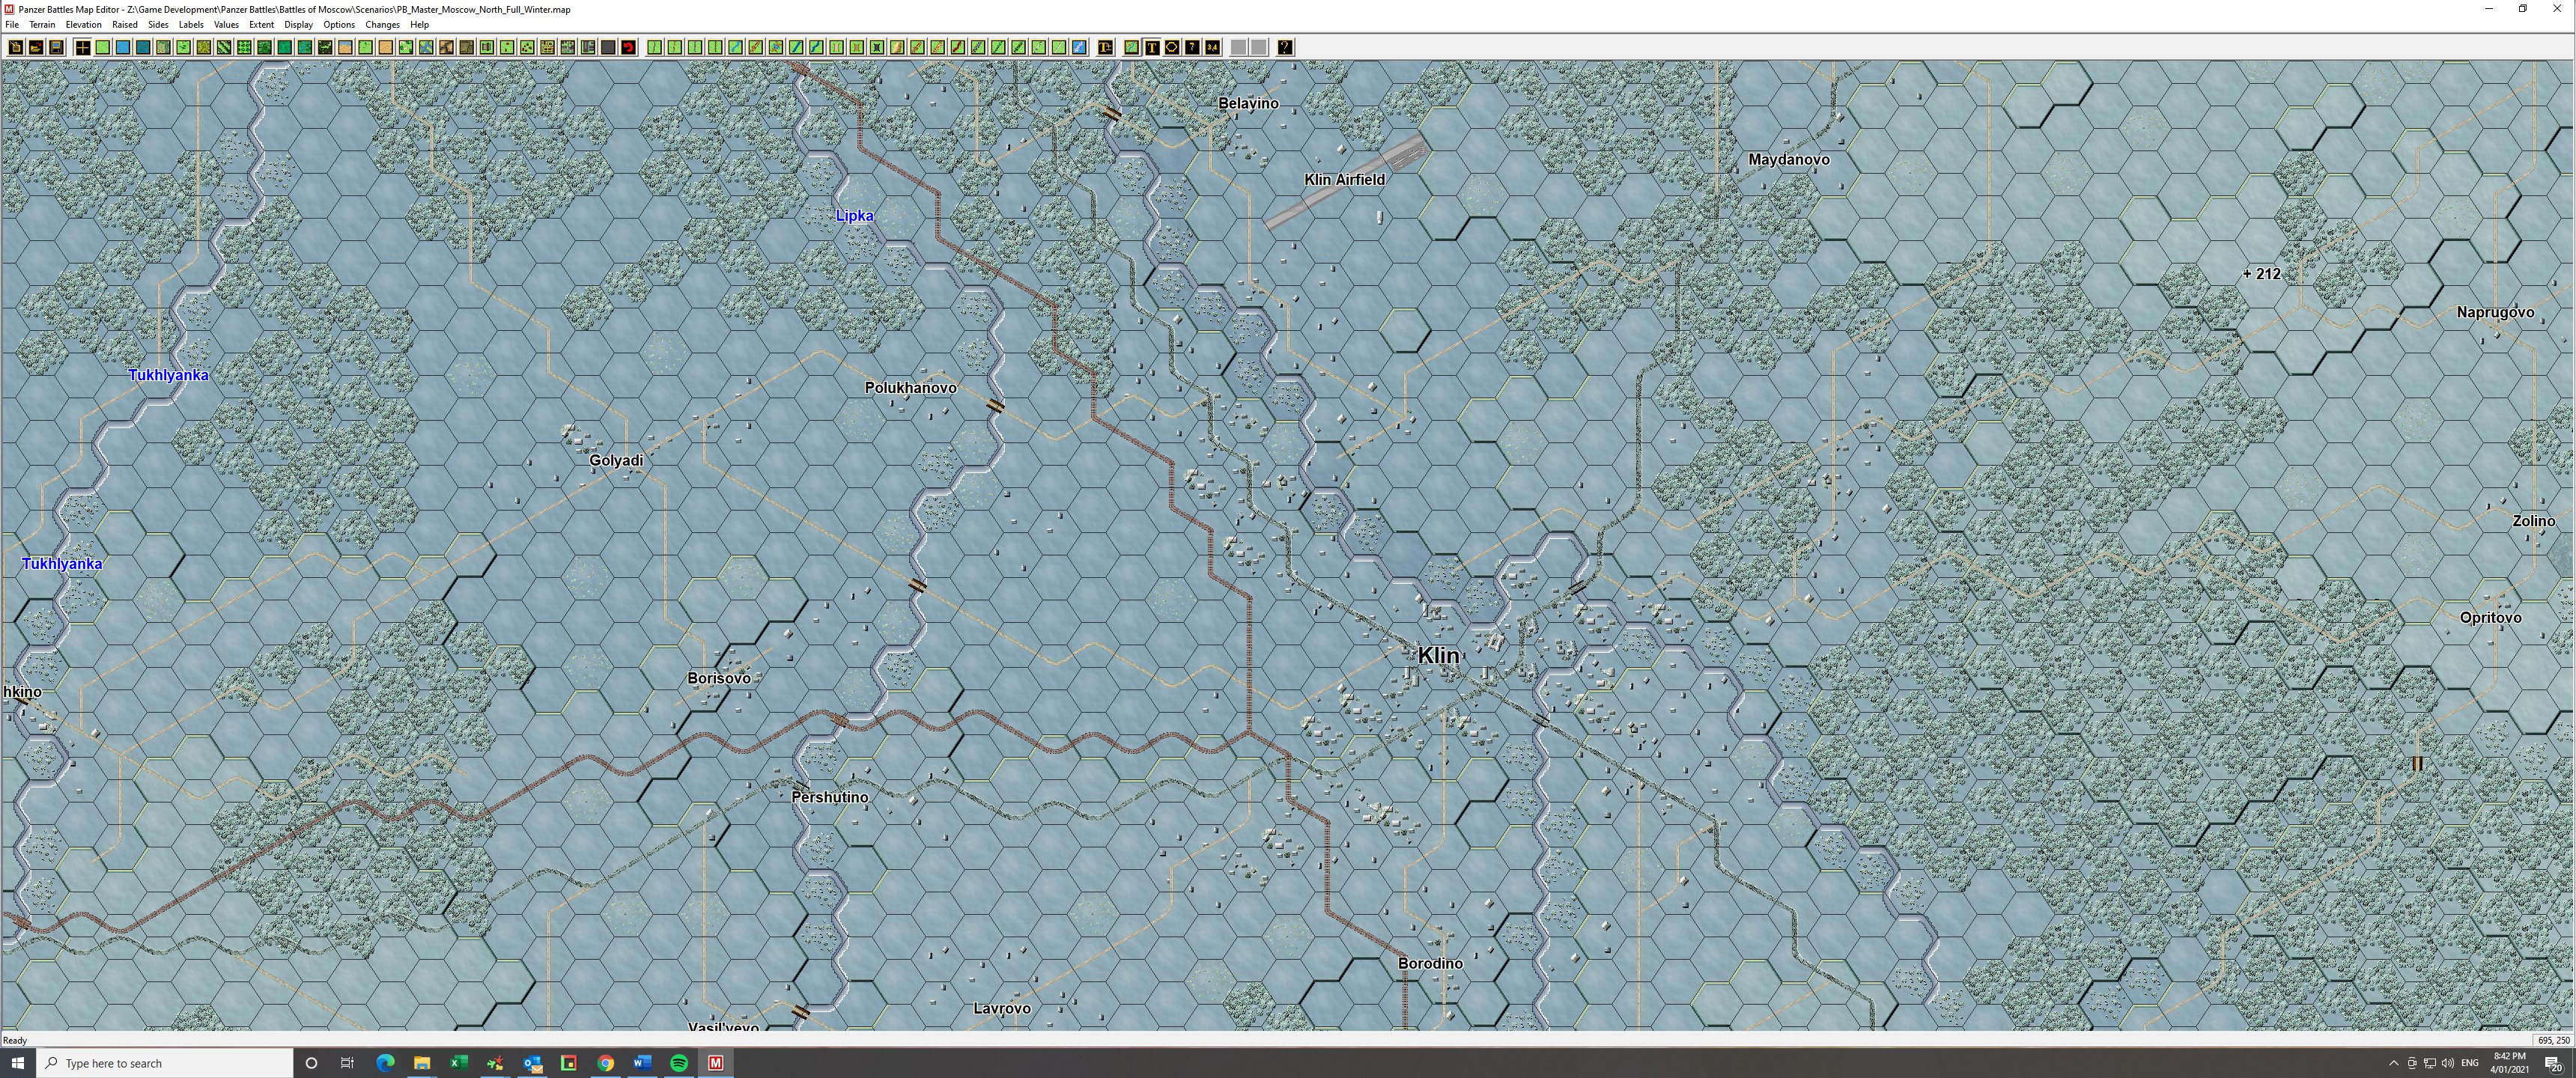Select the blue crossing rivers terrain tile
The image size is (2576, 1078).
(x=426, y=47)
